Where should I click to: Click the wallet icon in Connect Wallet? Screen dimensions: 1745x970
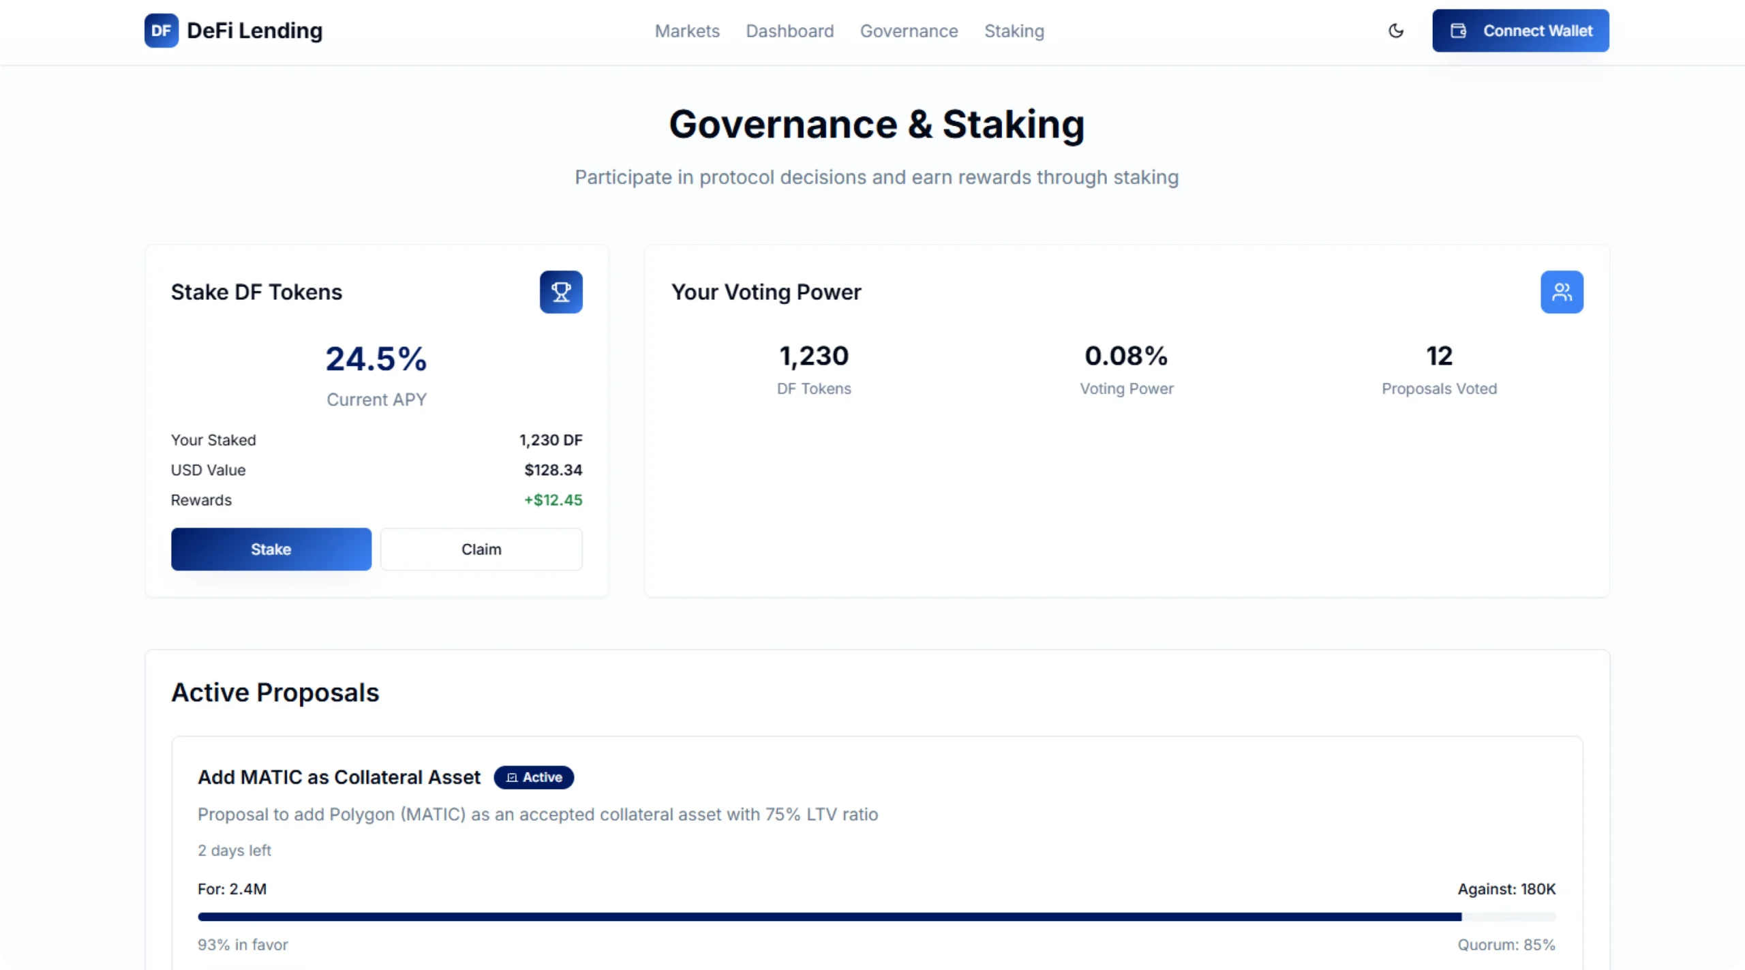1458,31
